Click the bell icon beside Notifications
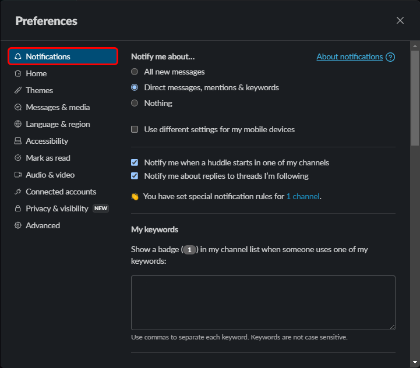The image size is (420, 368). (x=18, y=56)
